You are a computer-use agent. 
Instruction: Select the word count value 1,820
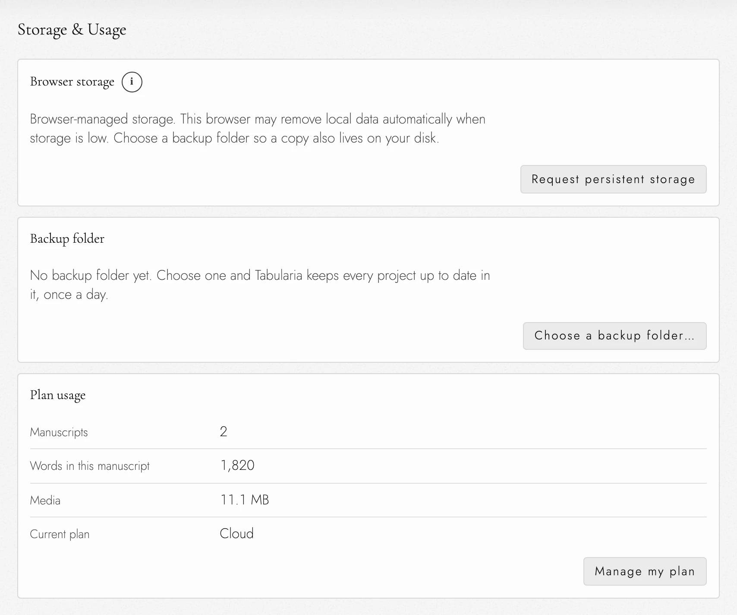tap(237, 466)
